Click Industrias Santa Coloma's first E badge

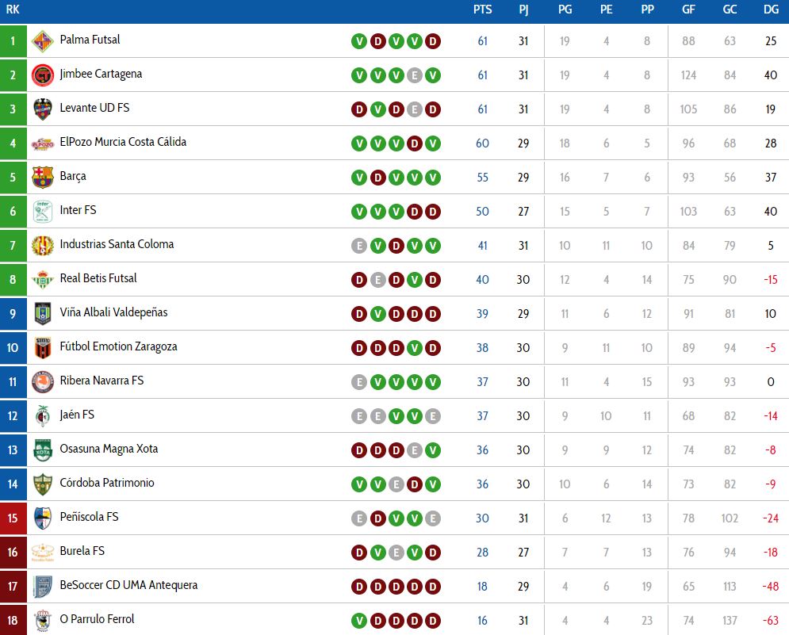[358, 246]
